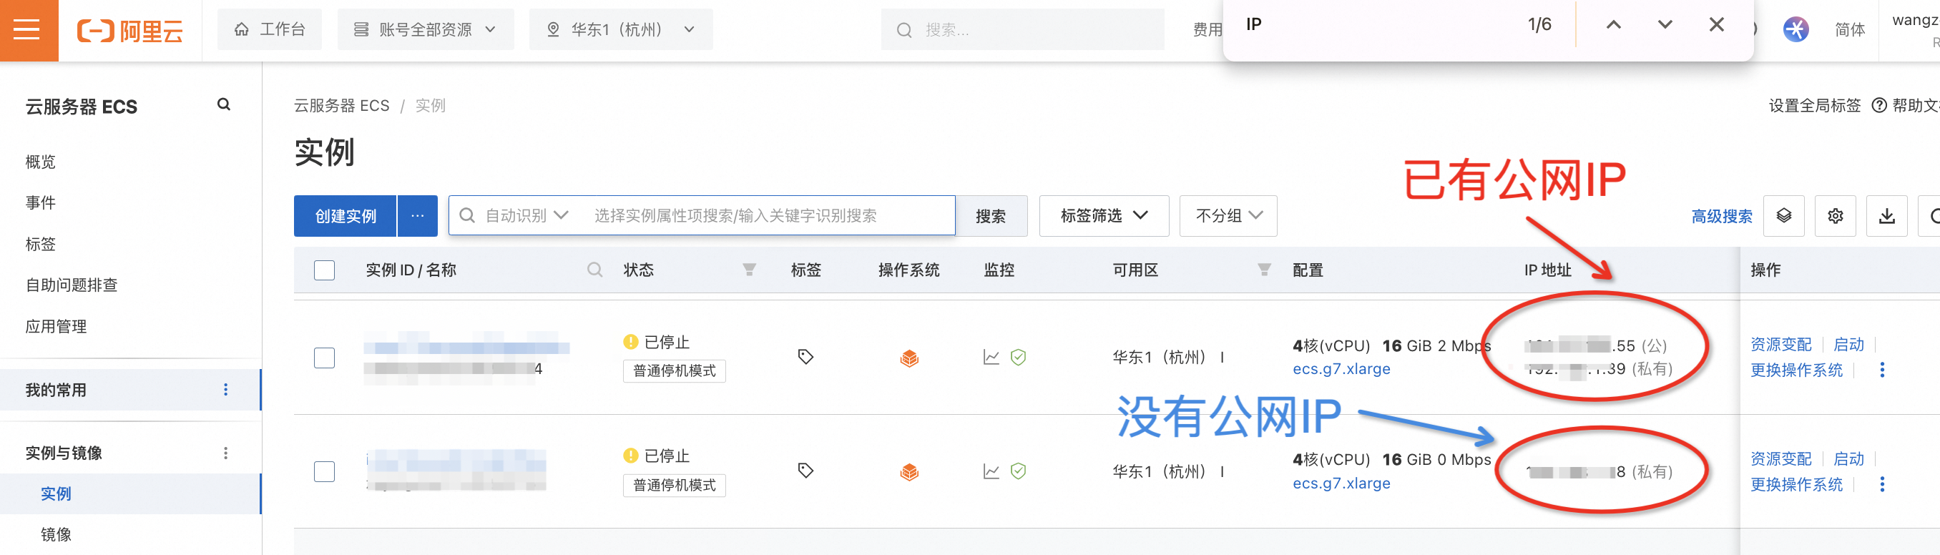Click the layers stack icon in toolbar

pos(1783,216)
